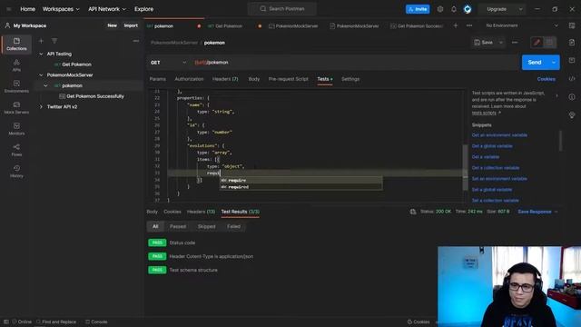Open the Workspaces dropdown
This screenshot has height=327, width=581.
pyautogui.click(x=61, y=9)
